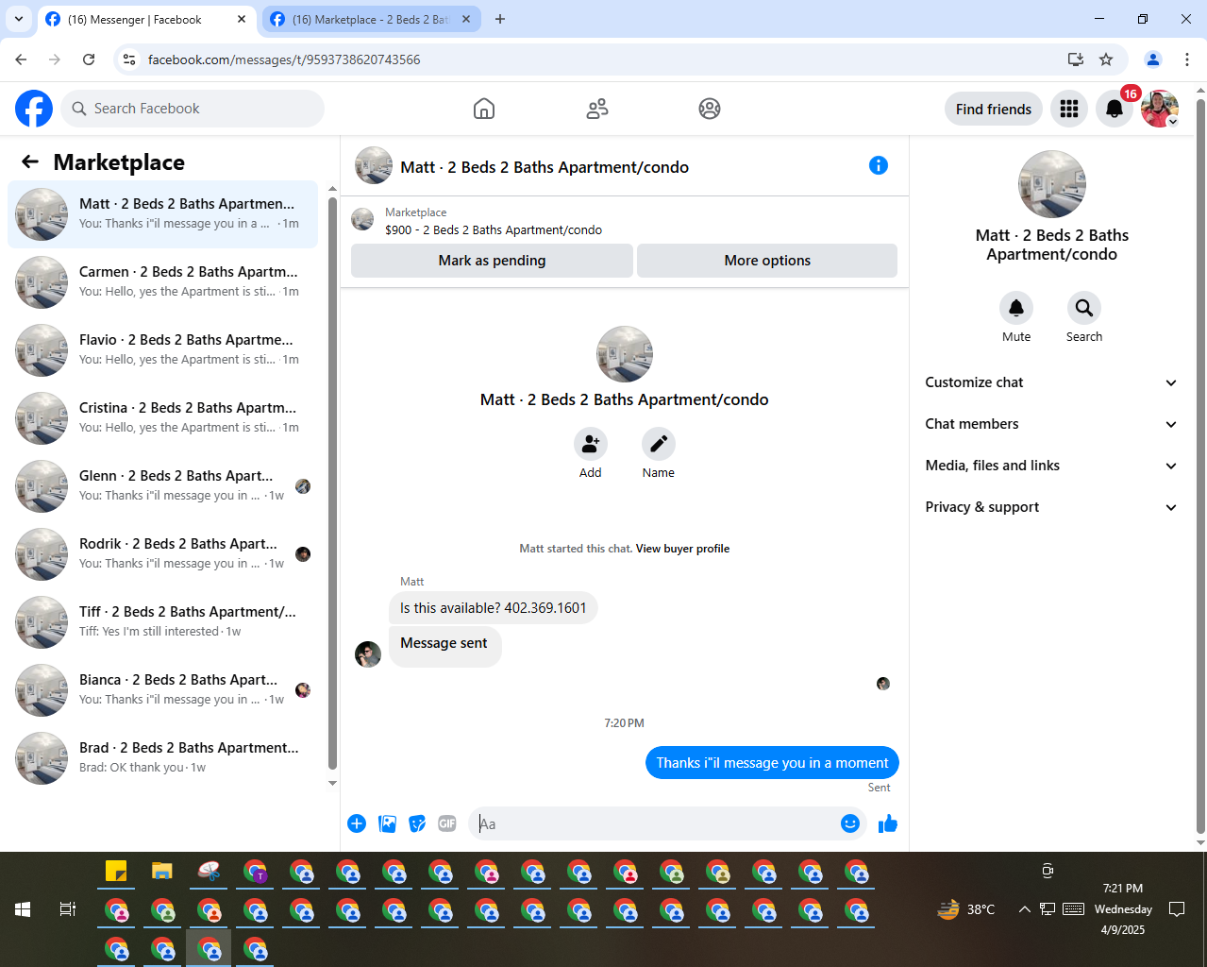Open the $900 Marketplace listing link
Image resolution: width=1207 pixels, height=967 pixels.
coord(494,229)
